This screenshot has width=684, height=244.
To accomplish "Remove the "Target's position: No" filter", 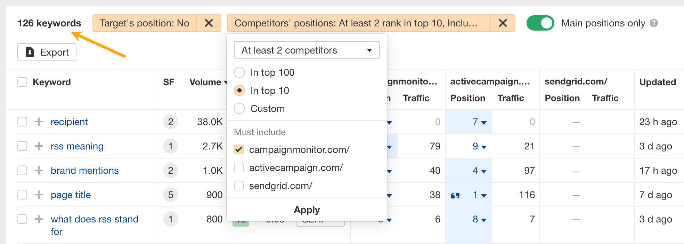I will (209, 23).
